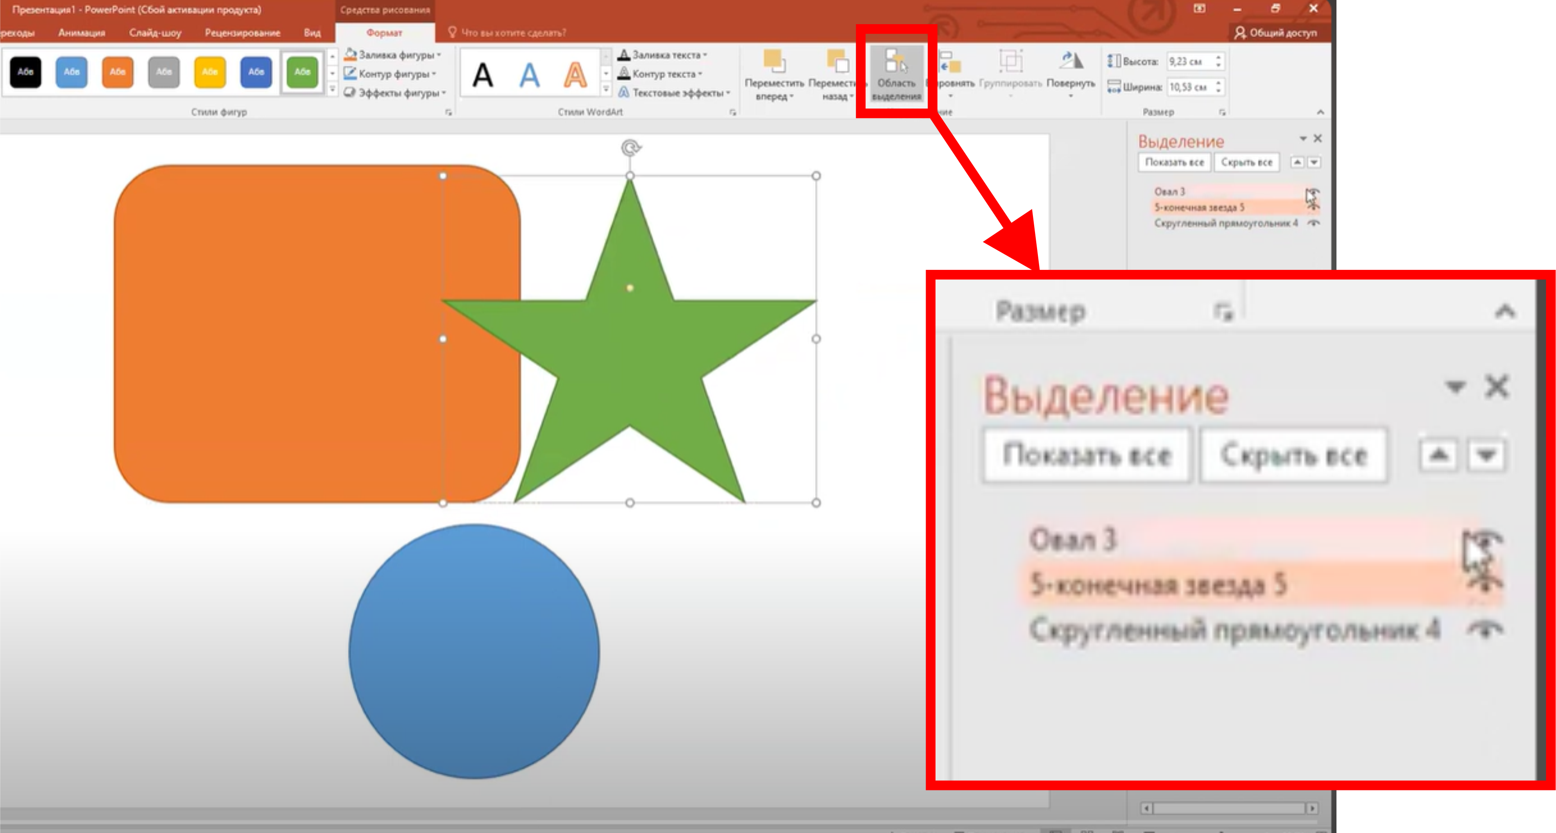Image resolution: width=1556 pixels, height=833 pixels.
Task: Open Стили WordArt dialog launcher
Action: point(733,112)
